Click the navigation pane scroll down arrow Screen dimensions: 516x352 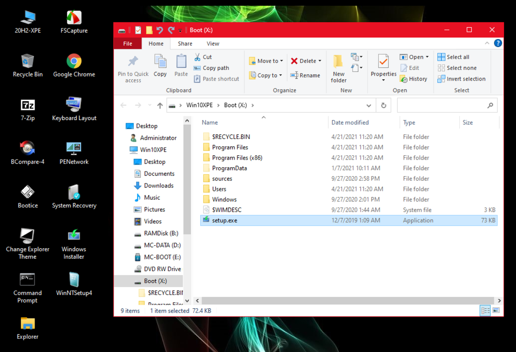[187, 301]
